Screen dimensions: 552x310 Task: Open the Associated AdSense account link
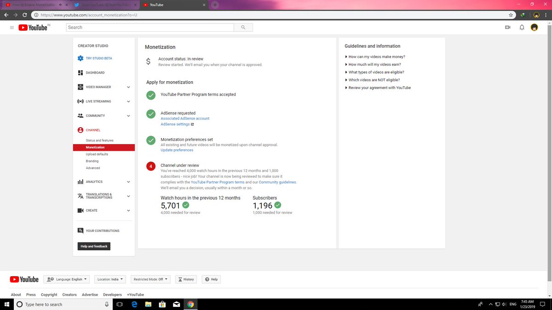185,118
